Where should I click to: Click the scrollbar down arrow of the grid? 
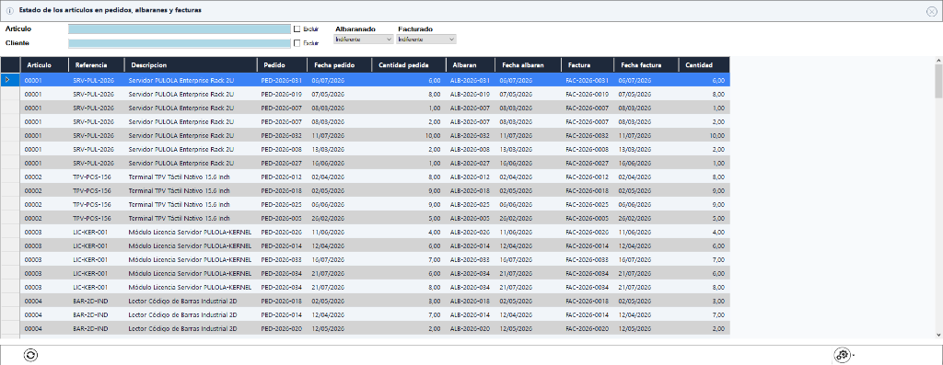[938, 335]
